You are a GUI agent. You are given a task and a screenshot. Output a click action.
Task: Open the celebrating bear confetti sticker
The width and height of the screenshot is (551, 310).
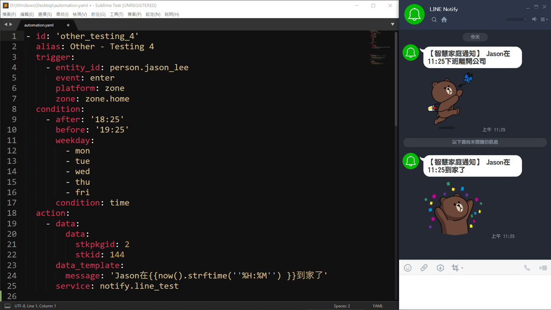pos(454,208)
